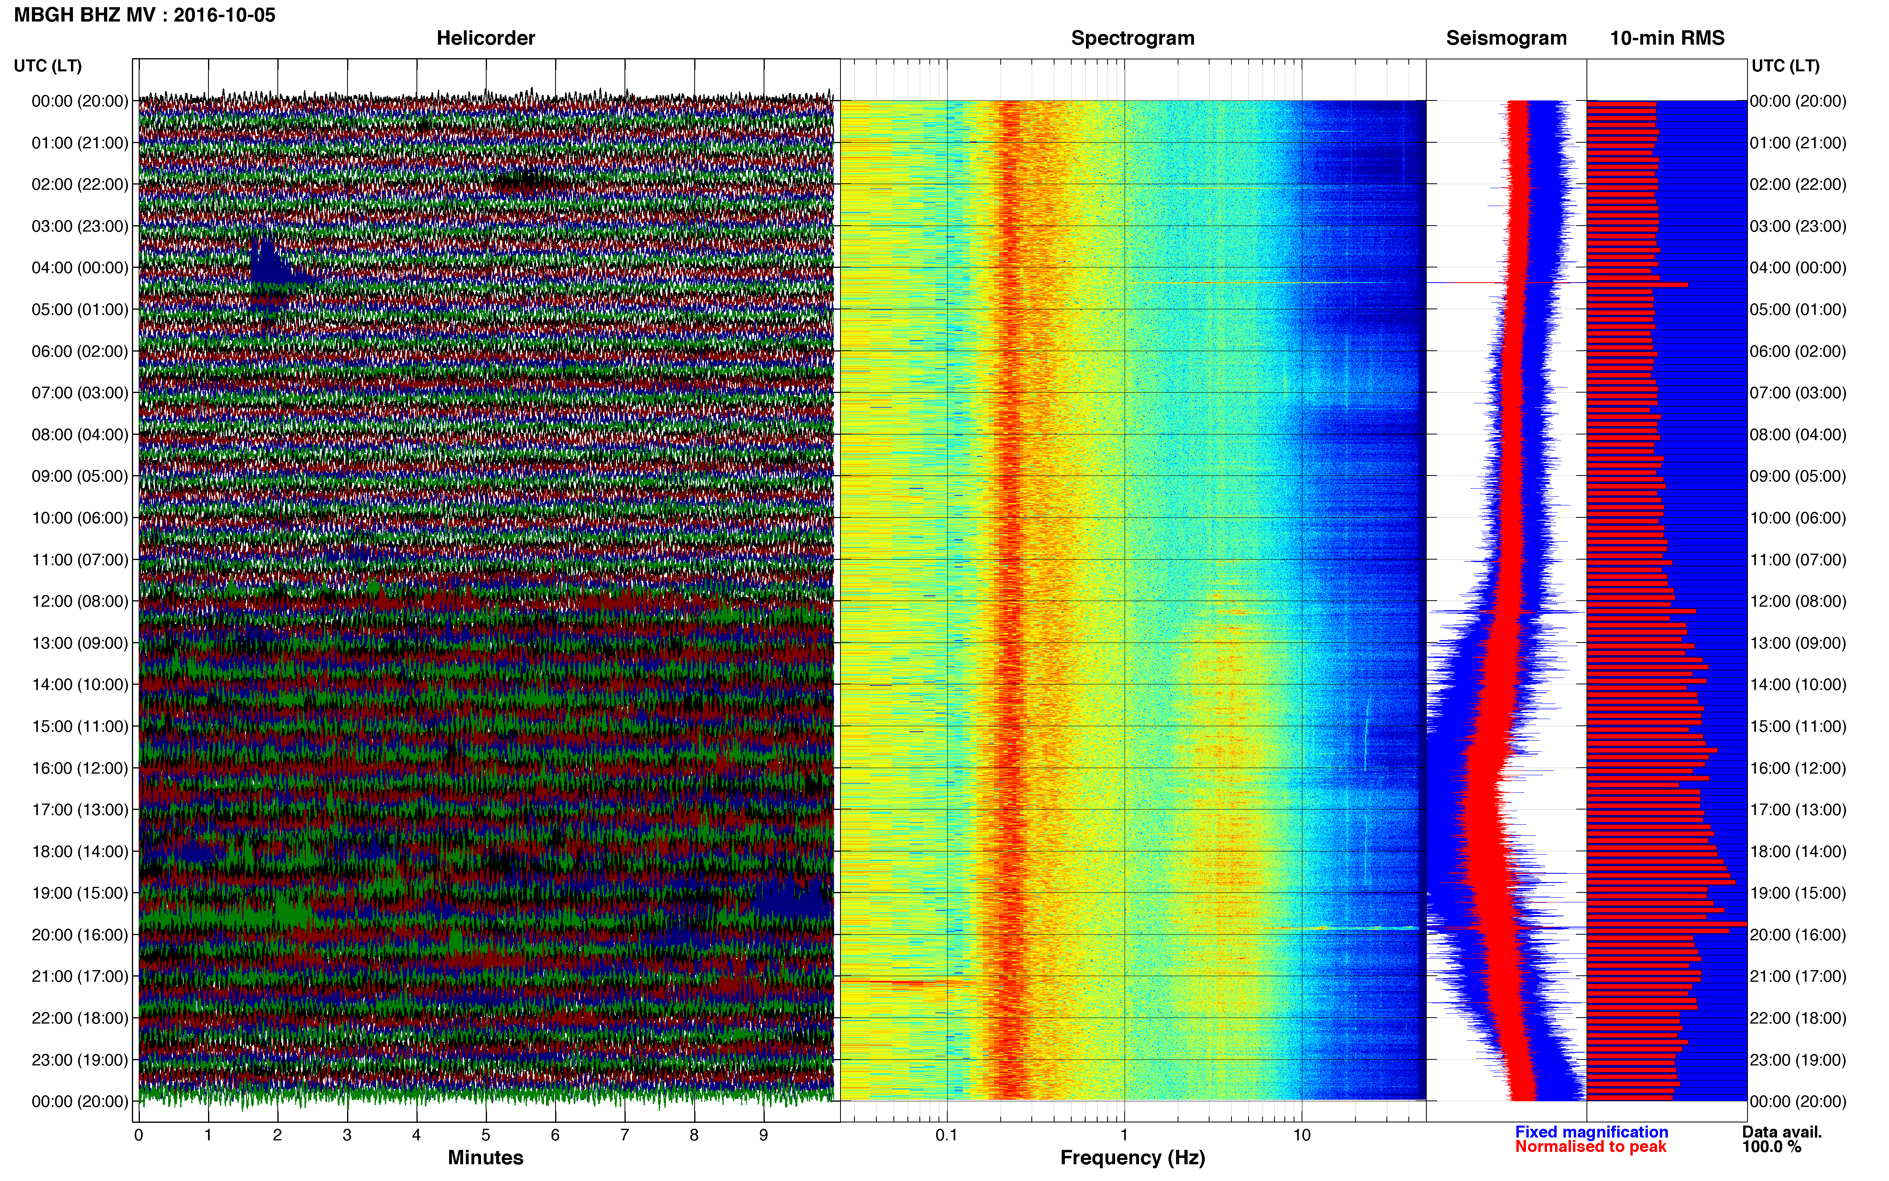Click the "UTC (LT)" label above the Helicorder time labels

pos(48,66)
